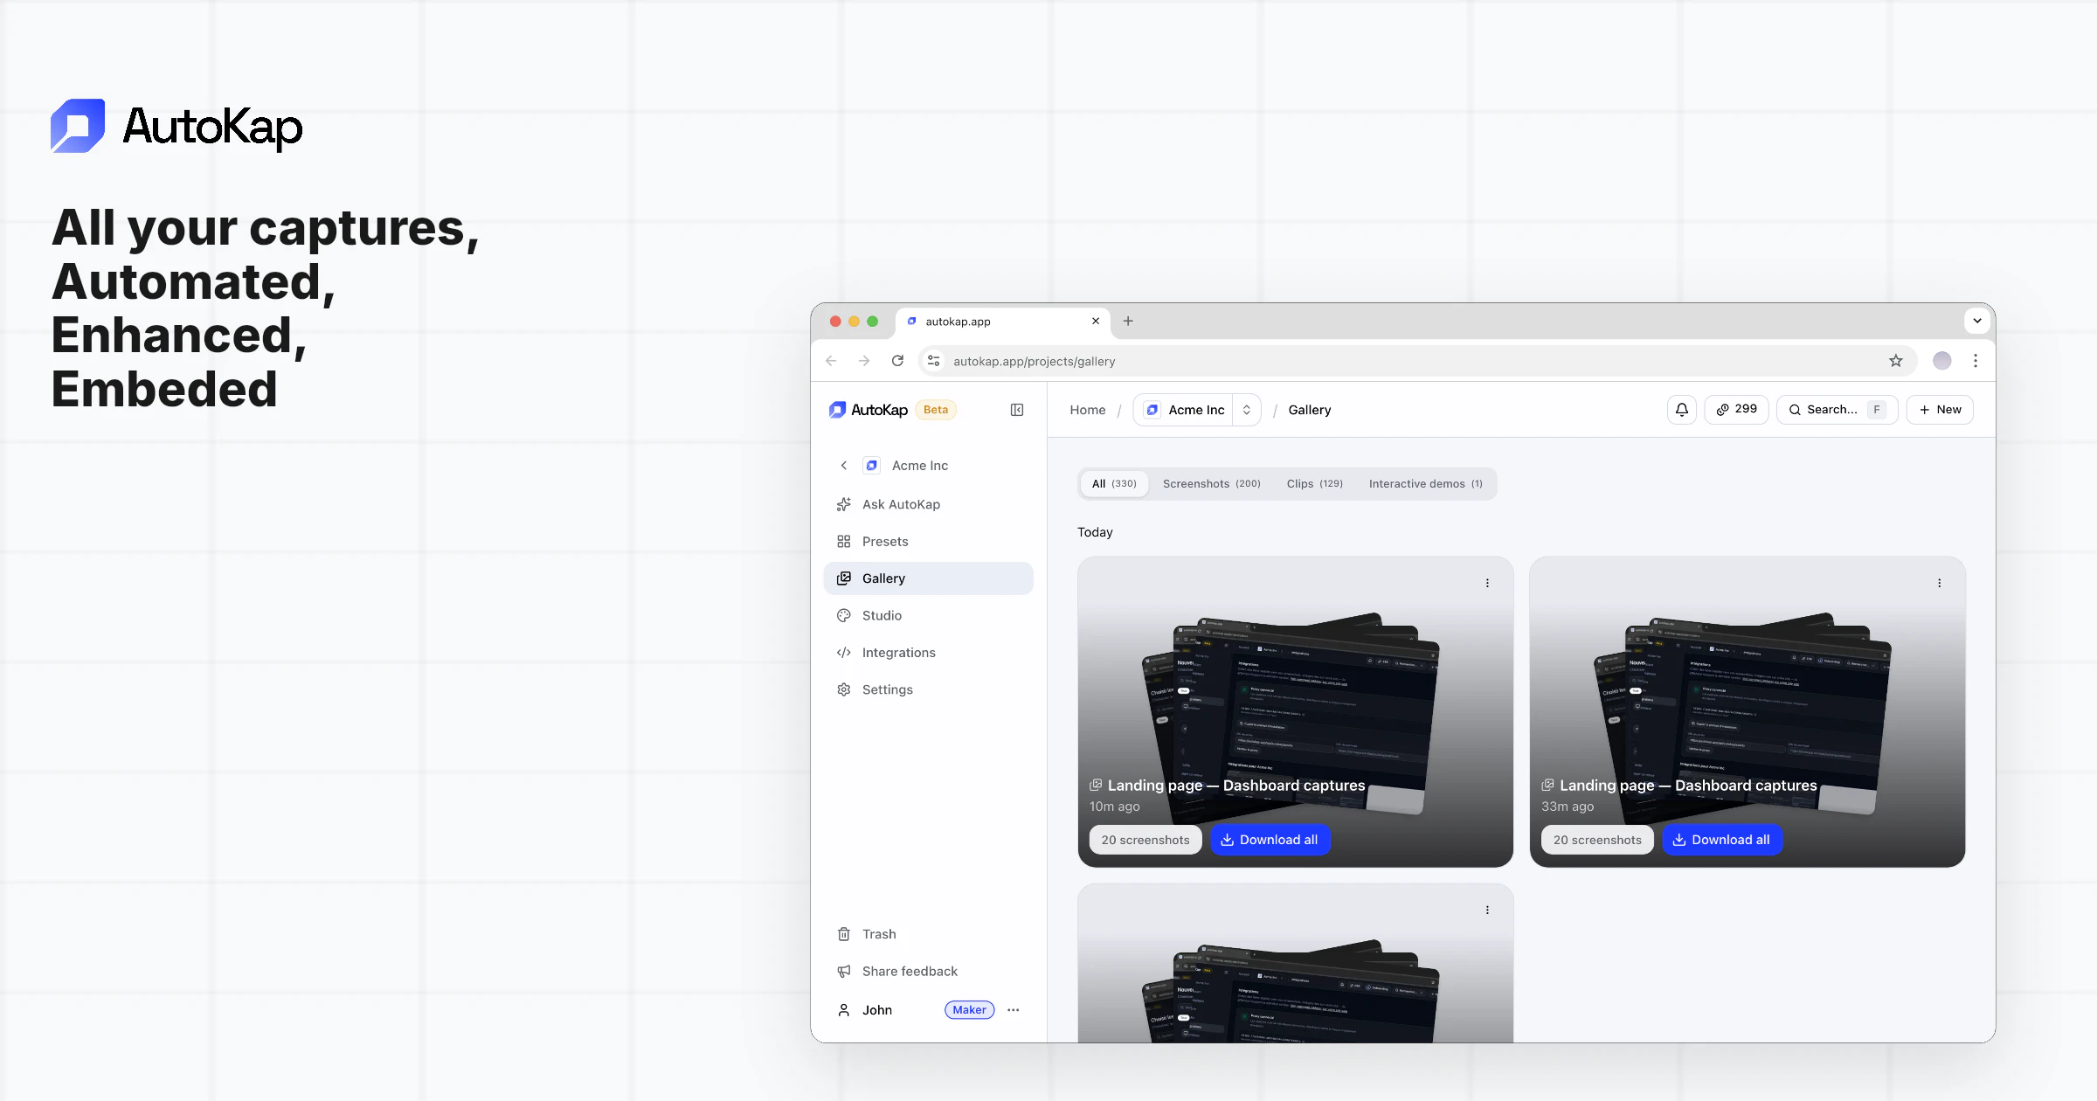Open Ask AutoKap from the sidebar sparkle icon
Screen dimensions: 2097x1101
pyautogui.click(x=843, y=504)
